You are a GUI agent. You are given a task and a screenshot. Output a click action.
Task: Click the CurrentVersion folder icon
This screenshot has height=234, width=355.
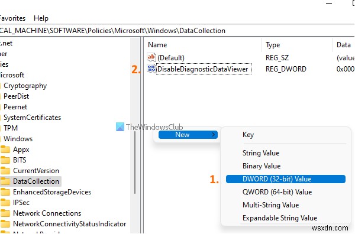[x=5, y=171]
